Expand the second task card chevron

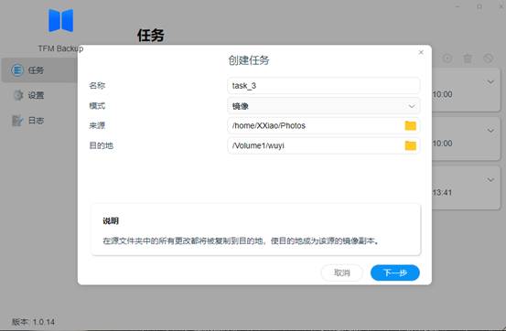pos(490,131)
